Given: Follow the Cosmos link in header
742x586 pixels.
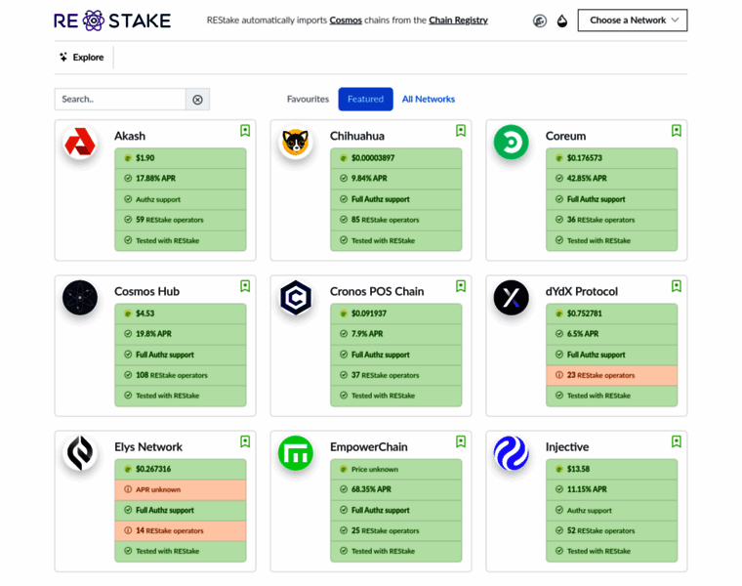Looking at the screenshot, I should (x=346, y=21).
